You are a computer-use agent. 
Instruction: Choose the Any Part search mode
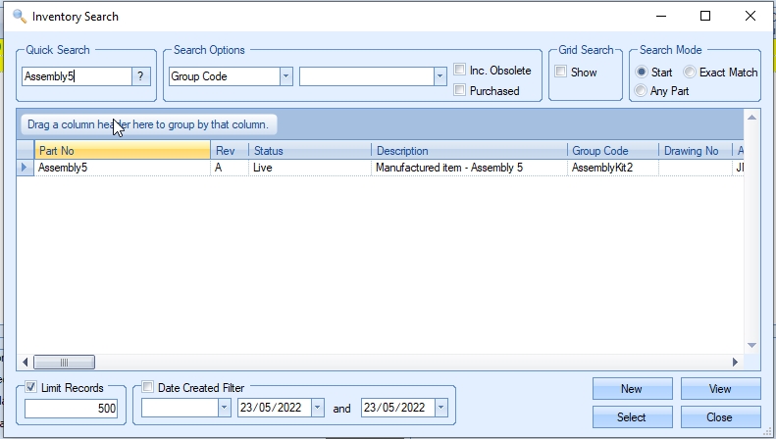click(x=642, y=91)
